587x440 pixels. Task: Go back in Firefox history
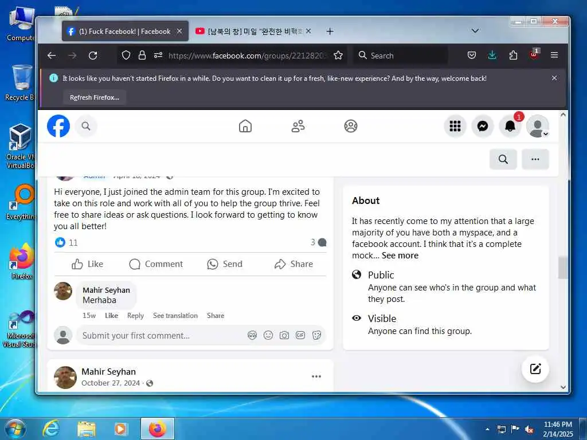tap(52, 56)
